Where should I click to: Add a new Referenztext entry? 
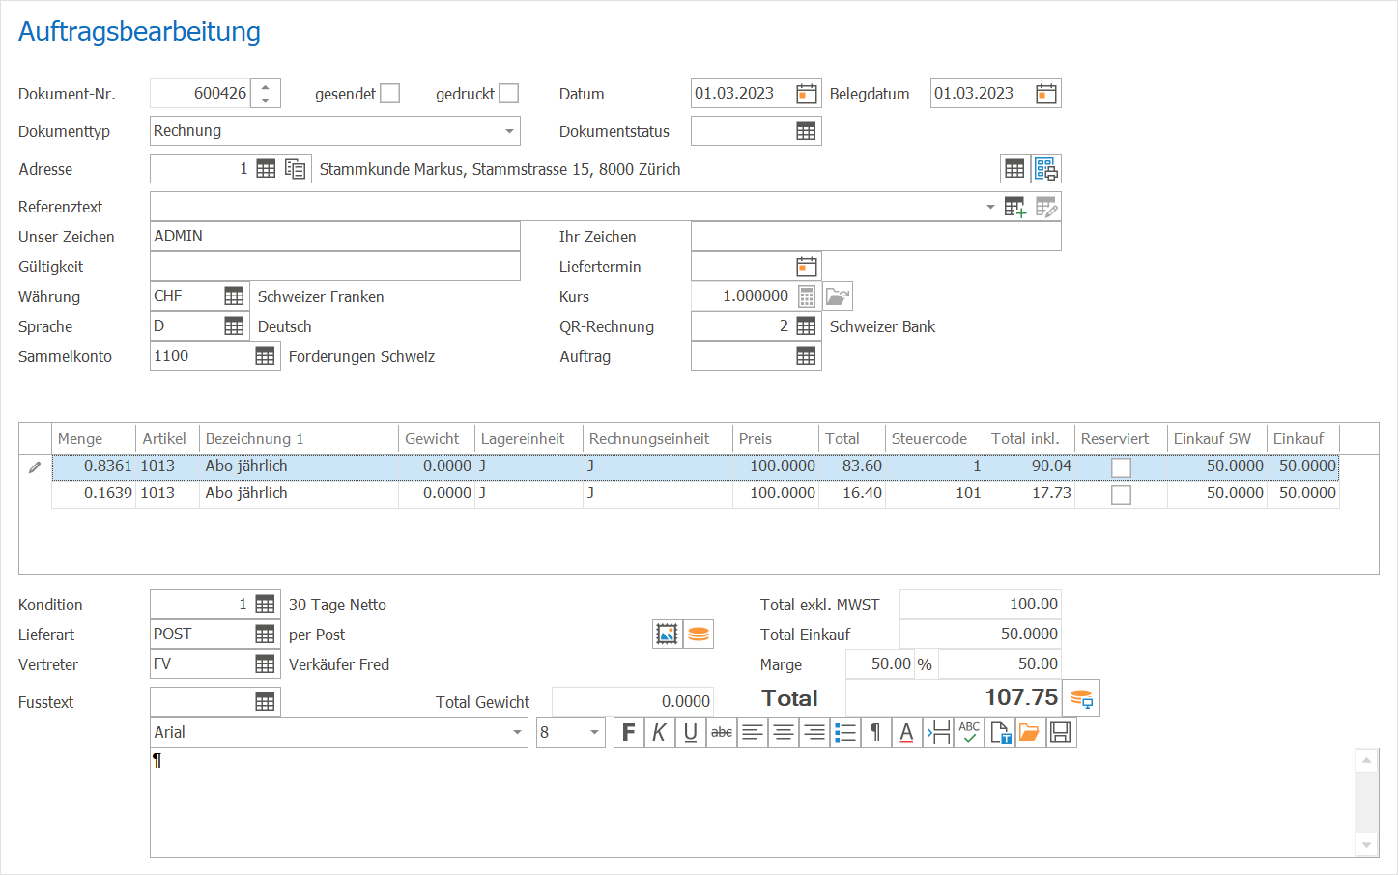coord(1015,207)
